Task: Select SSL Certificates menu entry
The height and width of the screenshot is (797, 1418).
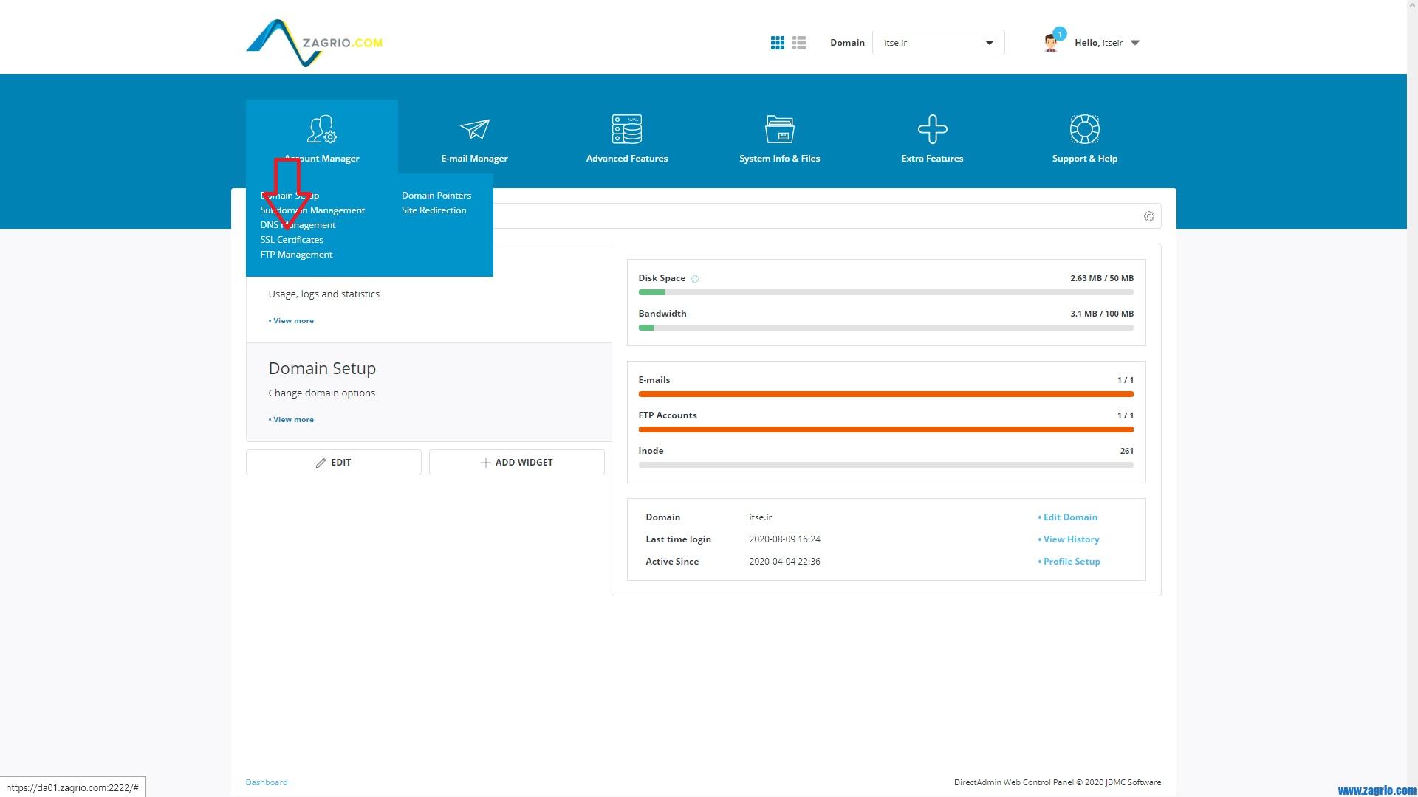Action: [x=292, y=240]
